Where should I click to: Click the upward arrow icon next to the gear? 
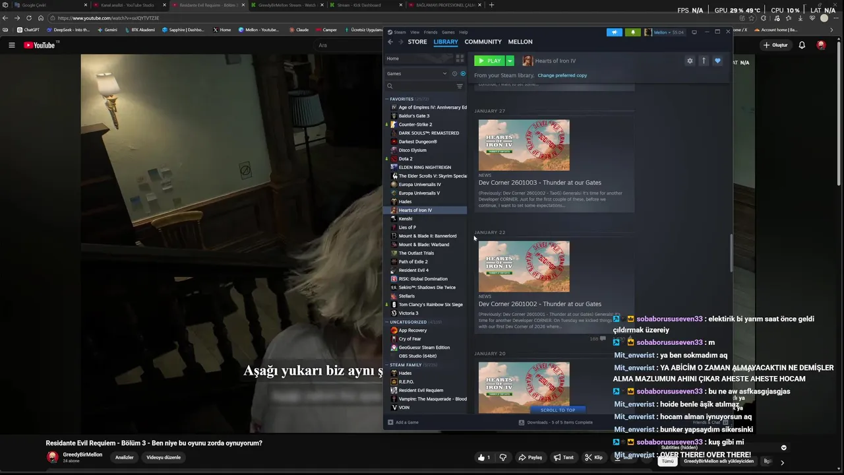[704, 61]
